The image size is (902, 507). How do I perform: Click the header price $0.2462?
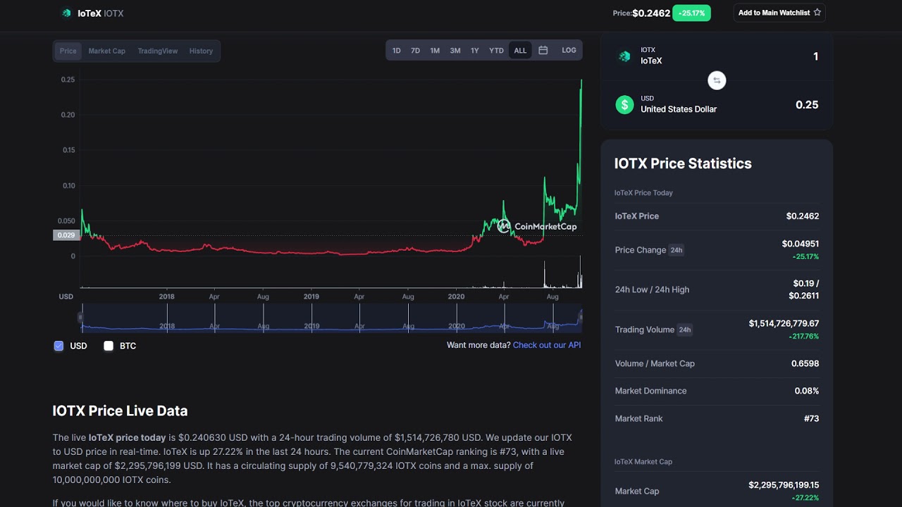pyautogui.click(x=651, y=13)
